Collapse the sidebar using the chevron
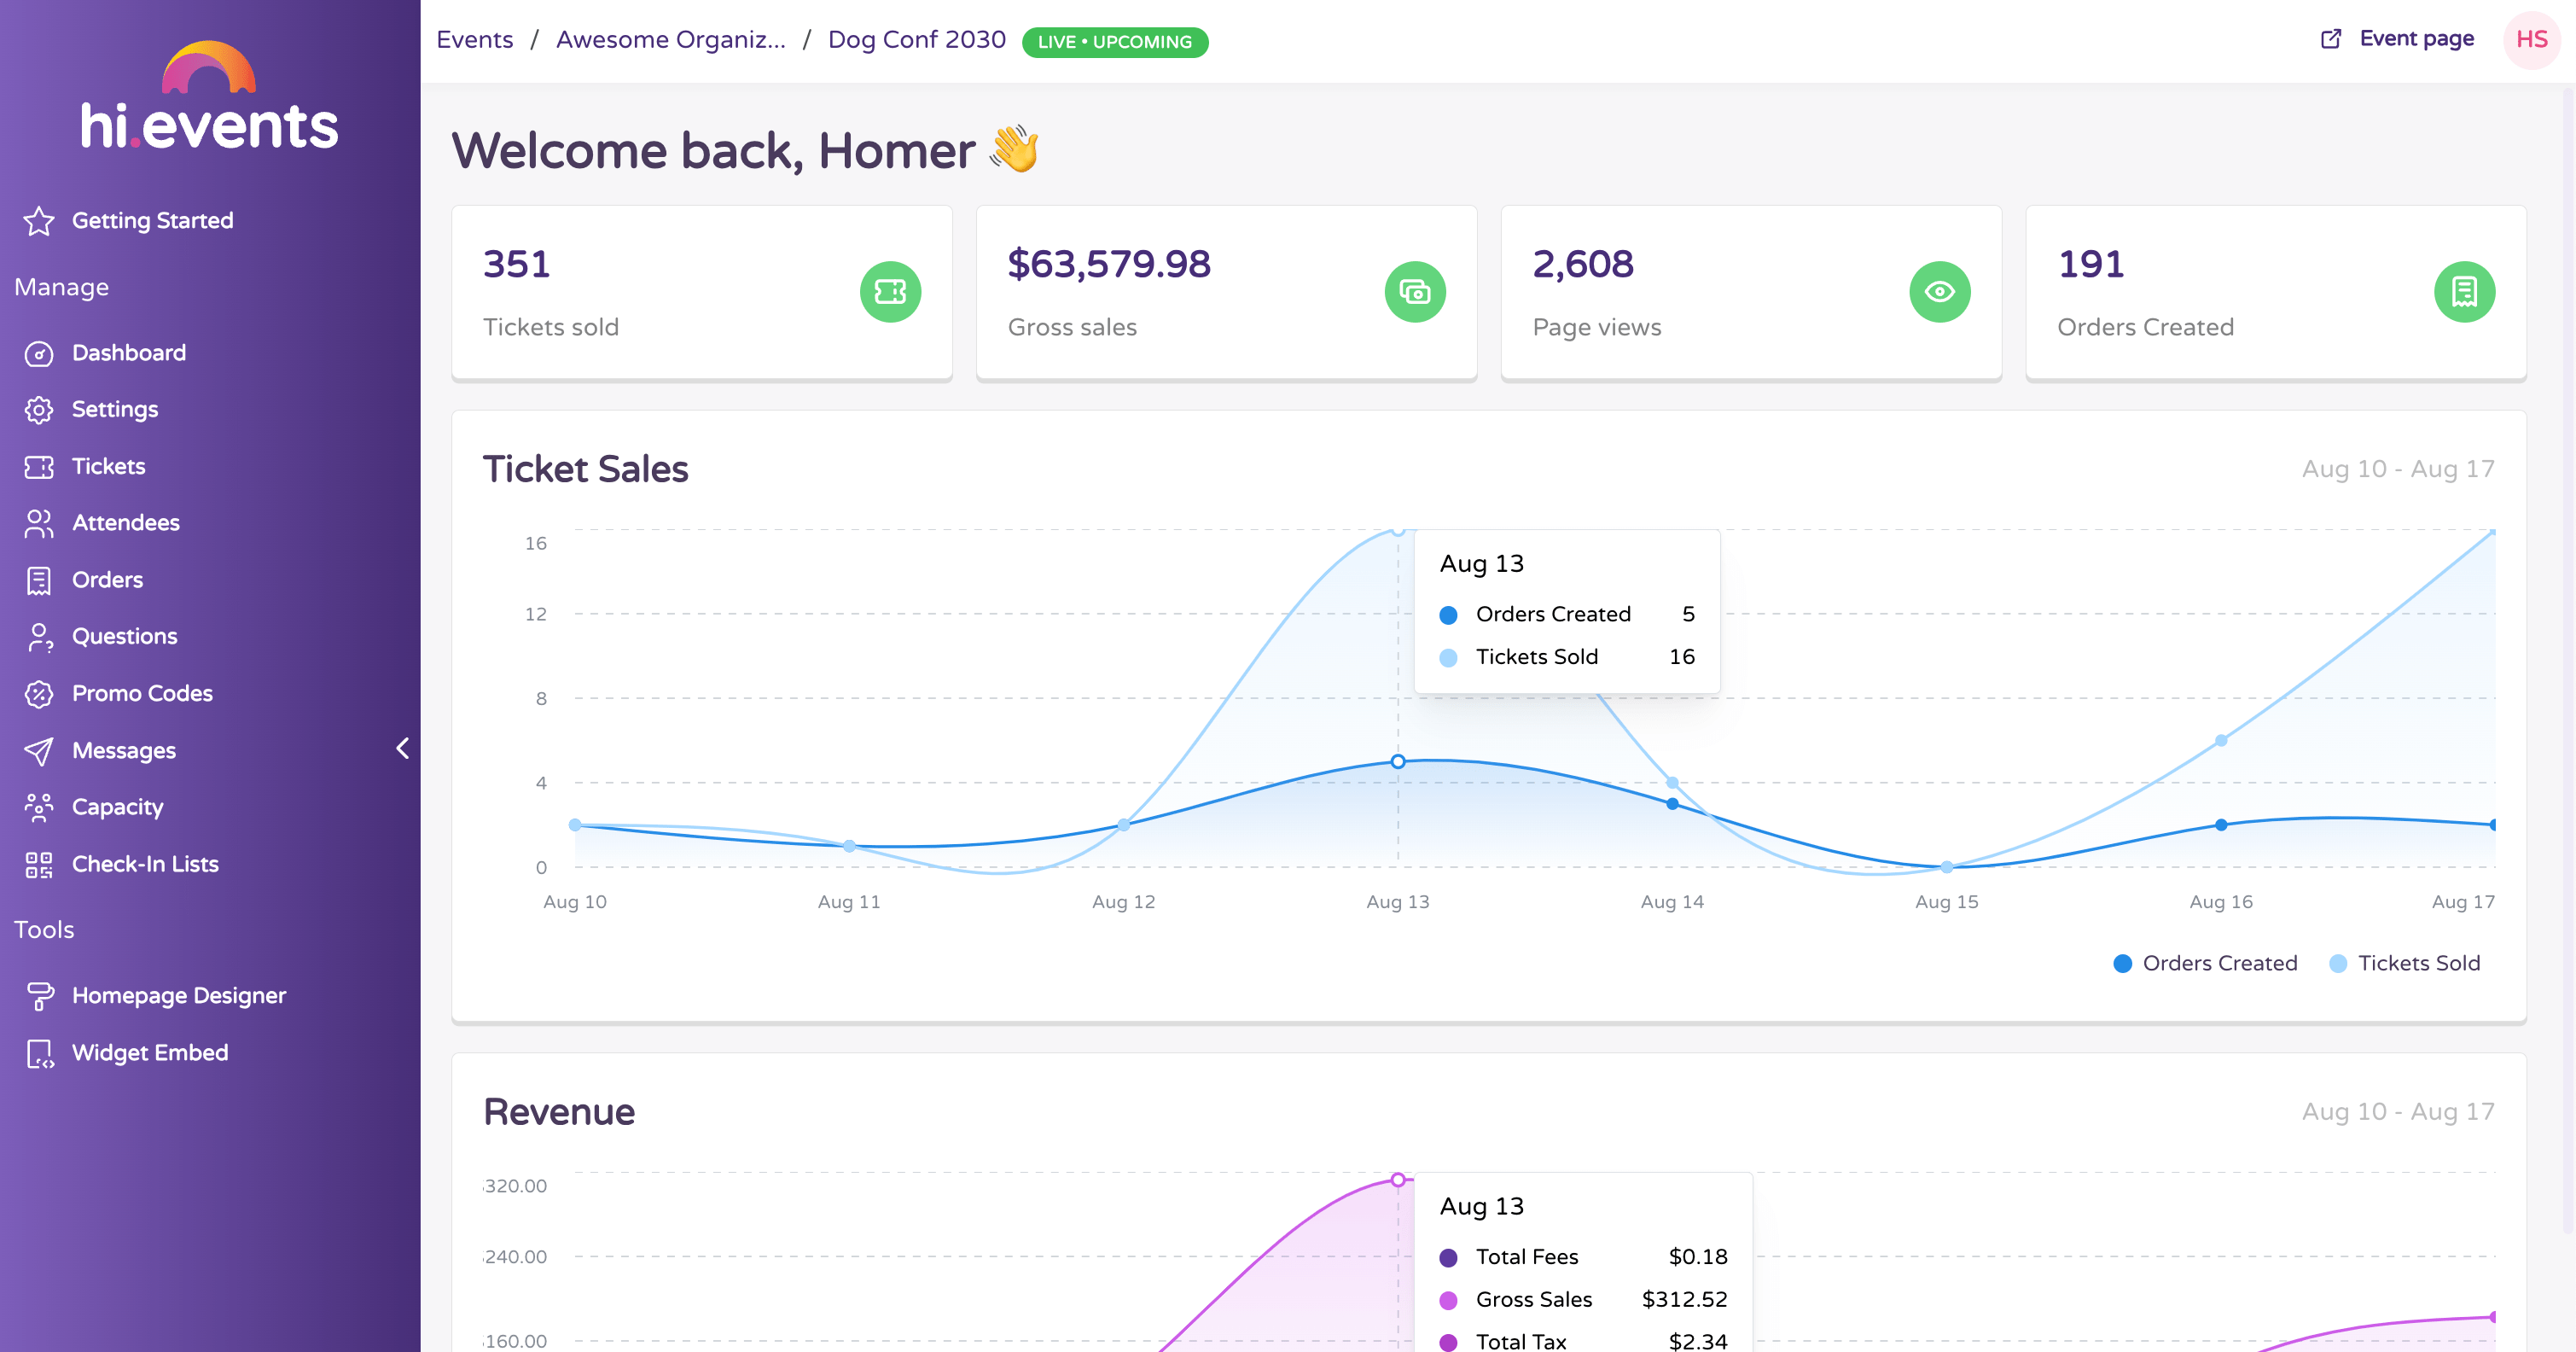 pyautogui.click(x=403, y=748)
